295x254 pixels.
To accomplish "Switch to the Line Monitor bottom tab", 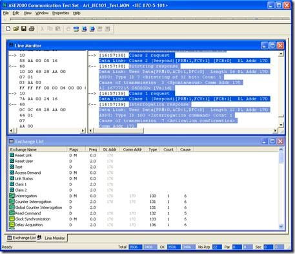I will [x=52, y=238].
